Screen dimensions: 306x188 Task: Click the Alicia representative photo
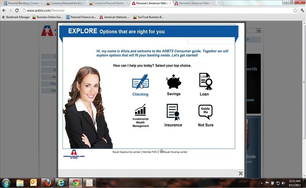[88, 108]
